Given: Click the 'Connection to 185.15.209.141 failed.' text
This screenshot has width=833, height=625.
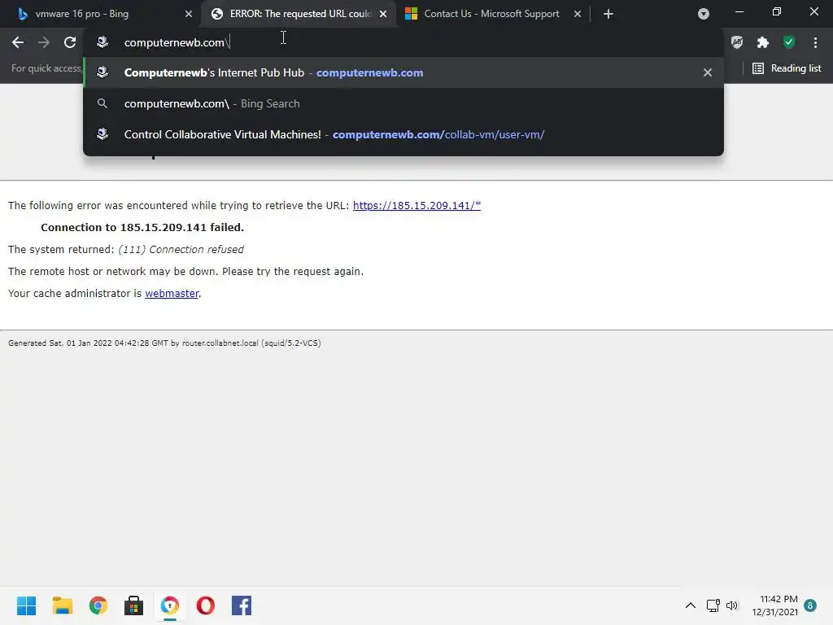Looking at the screenshot, I should (142, 228).
